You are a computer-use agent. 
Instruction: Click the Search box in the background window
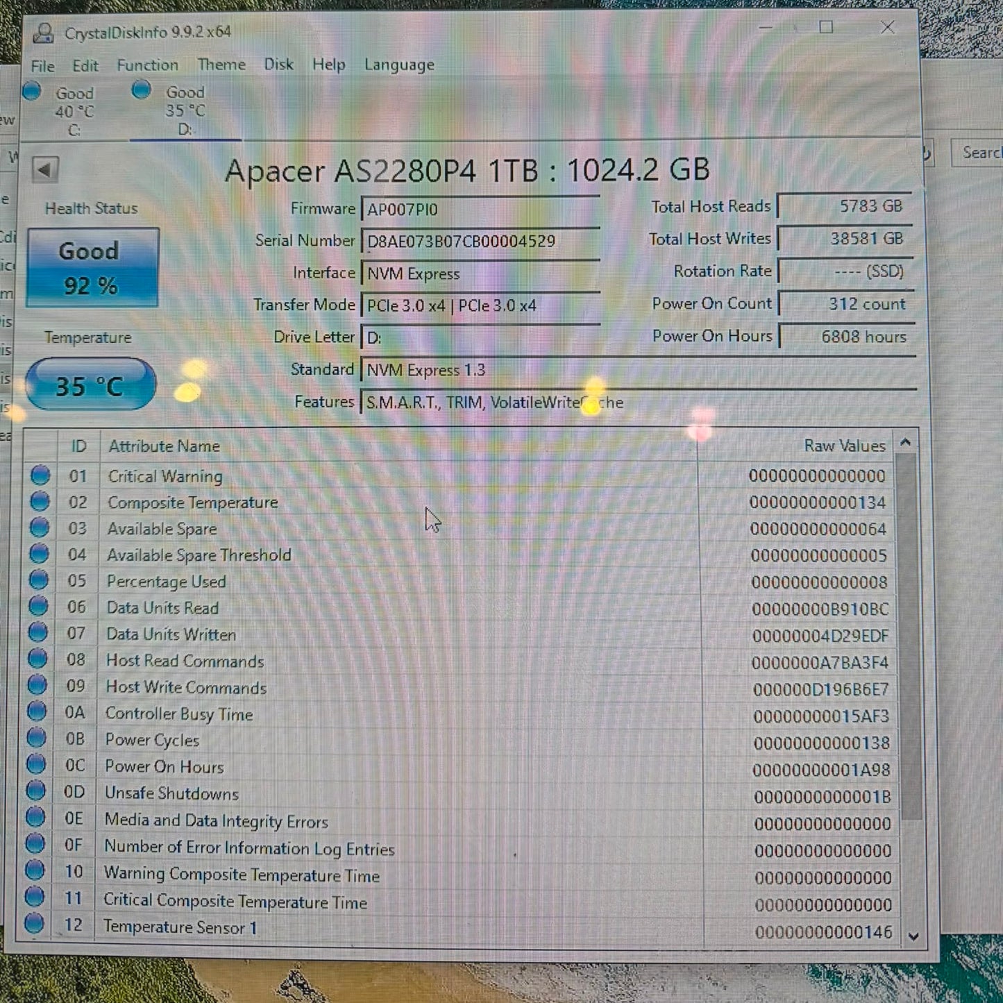pos(976,153)
